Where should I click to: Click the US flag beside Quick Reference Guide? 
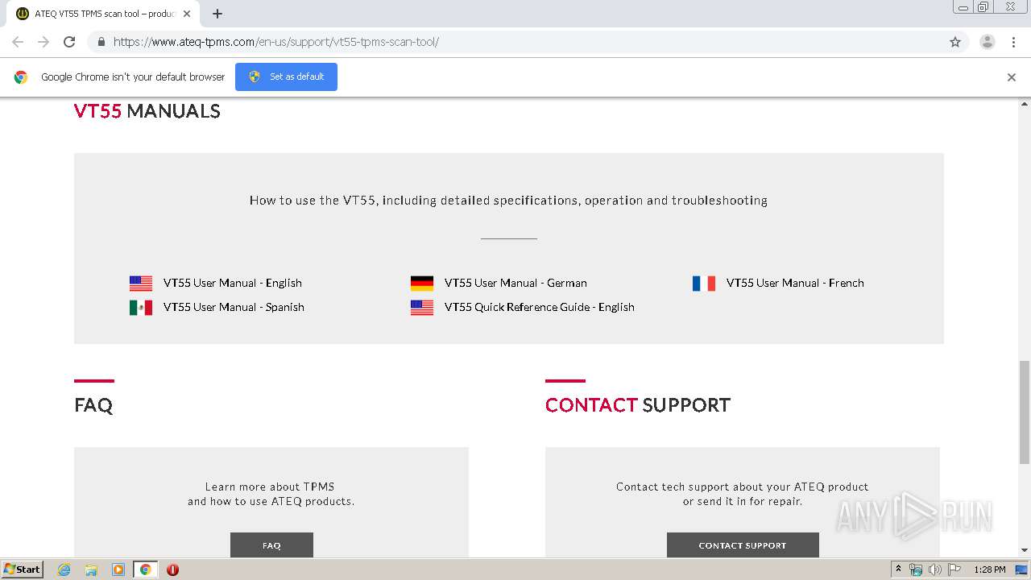coord(422,308)
